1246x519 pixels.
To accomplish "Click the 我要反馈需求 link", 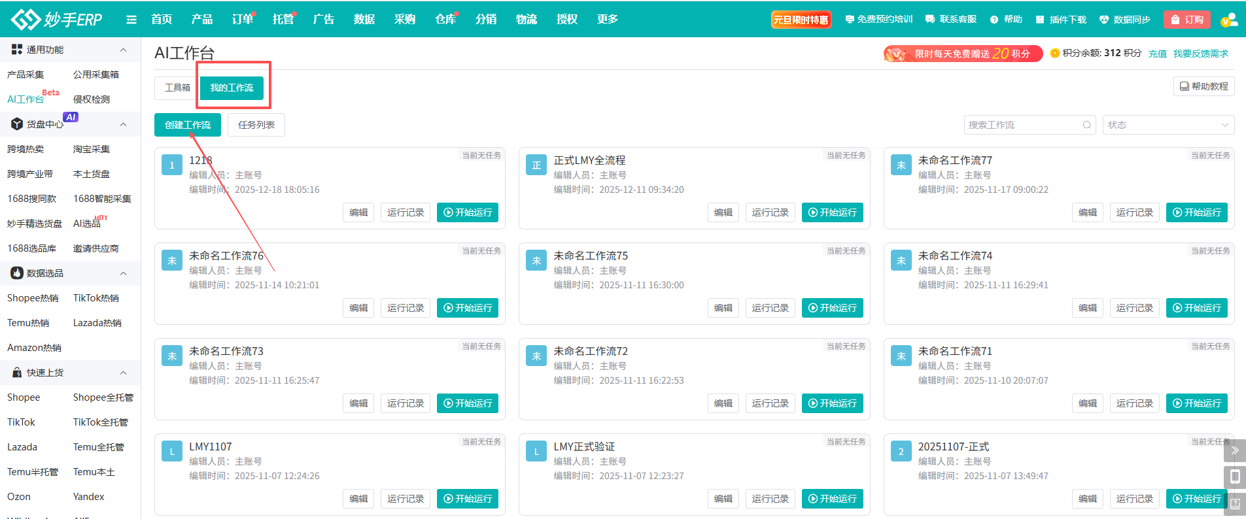I will point(1201,54).
